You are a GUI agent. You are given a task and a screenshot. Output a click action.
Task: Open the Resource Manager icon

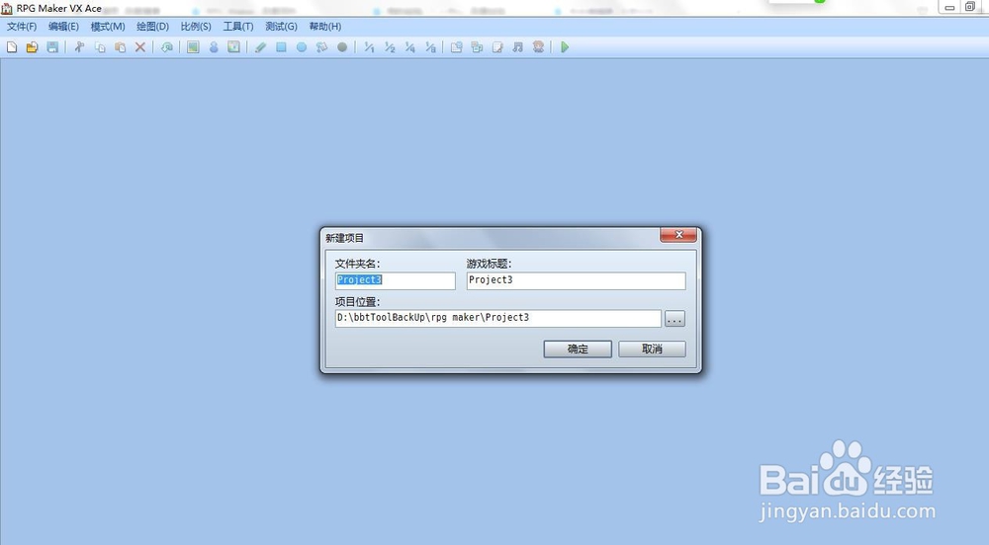click(x=477, y=47)
